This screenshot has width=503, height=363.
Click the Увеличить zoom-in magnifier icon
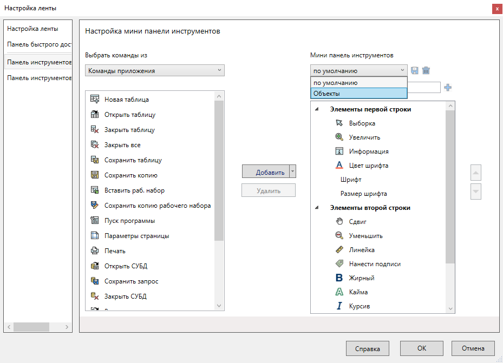tap(339, 137)
